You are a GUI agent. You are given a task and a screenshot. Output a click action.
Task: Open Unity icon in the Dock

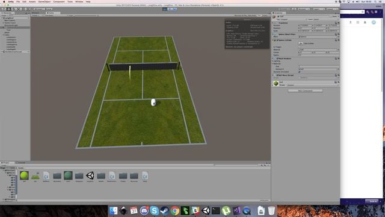pos(206,210)
